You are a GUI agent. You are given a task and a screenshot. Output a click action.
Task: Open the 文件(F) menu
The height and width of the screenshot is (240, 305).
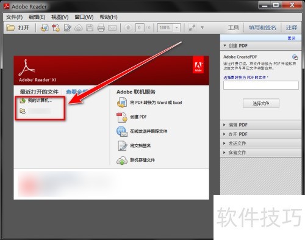pos(14,17)
